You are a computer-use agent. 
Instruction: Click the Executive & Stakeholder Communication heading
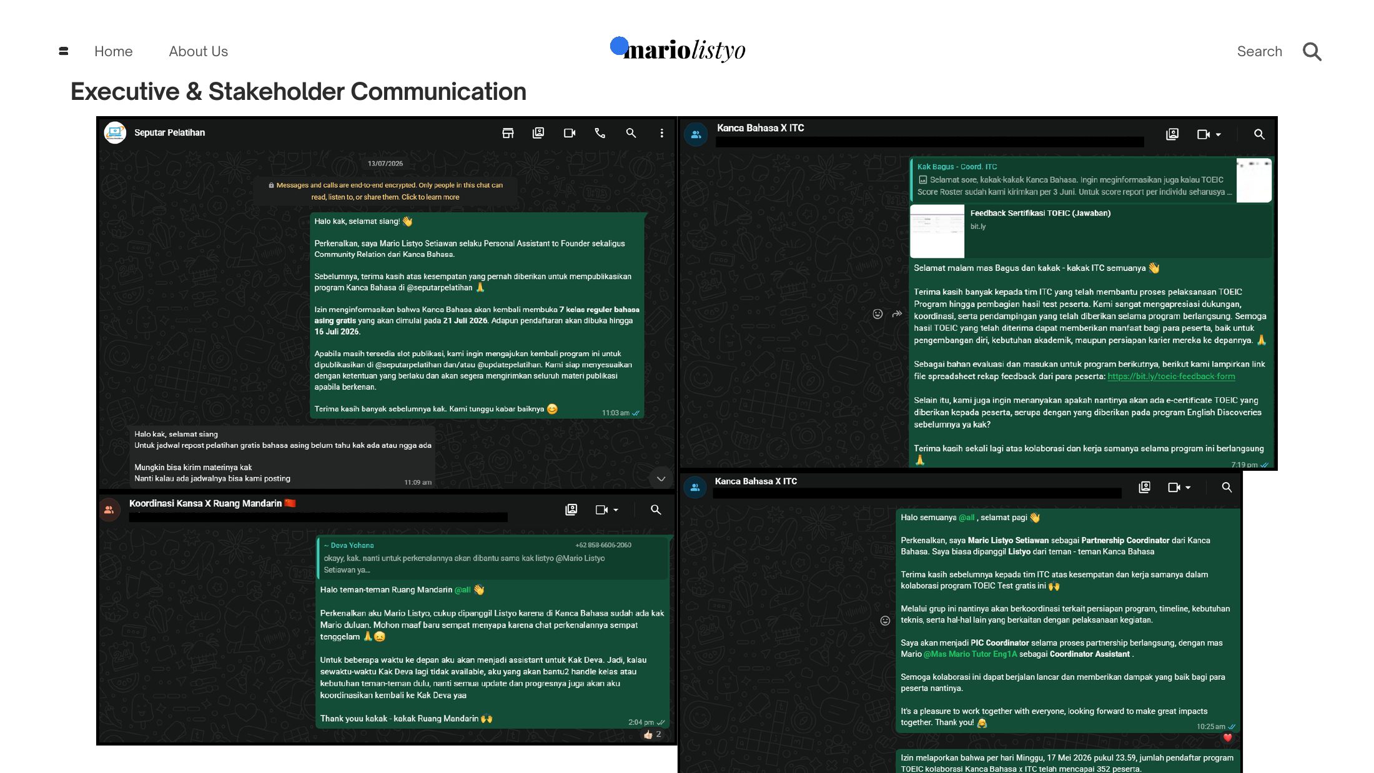click(299, 92)
